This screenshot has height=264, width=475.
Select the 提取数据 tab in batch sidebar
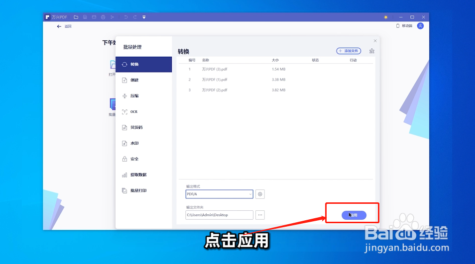tap(143, 175)
